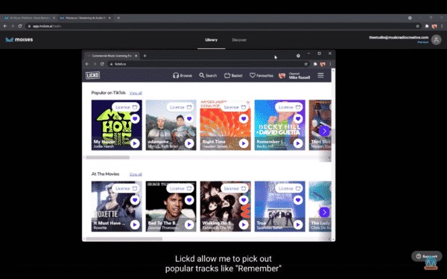License the Bad To The B... track
This screenshot has width=447, height=279.
tap(180, 188)
